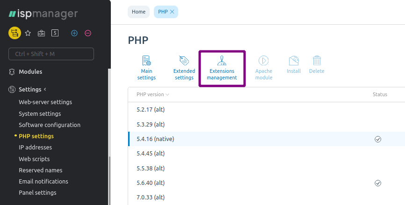Viewport: 405px width, 205px height.
Task: Open System settings menu item
Action: coord(40,114)
